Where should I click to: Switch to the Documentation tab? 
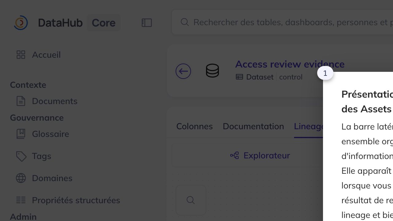point(253,126)
